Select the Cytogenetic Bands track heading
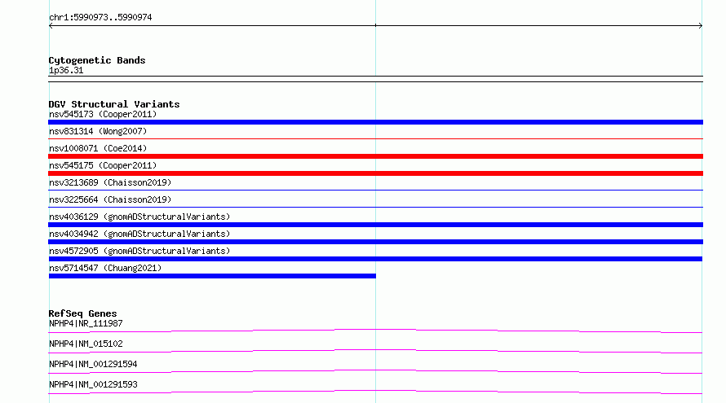 (x=97, y=60)
